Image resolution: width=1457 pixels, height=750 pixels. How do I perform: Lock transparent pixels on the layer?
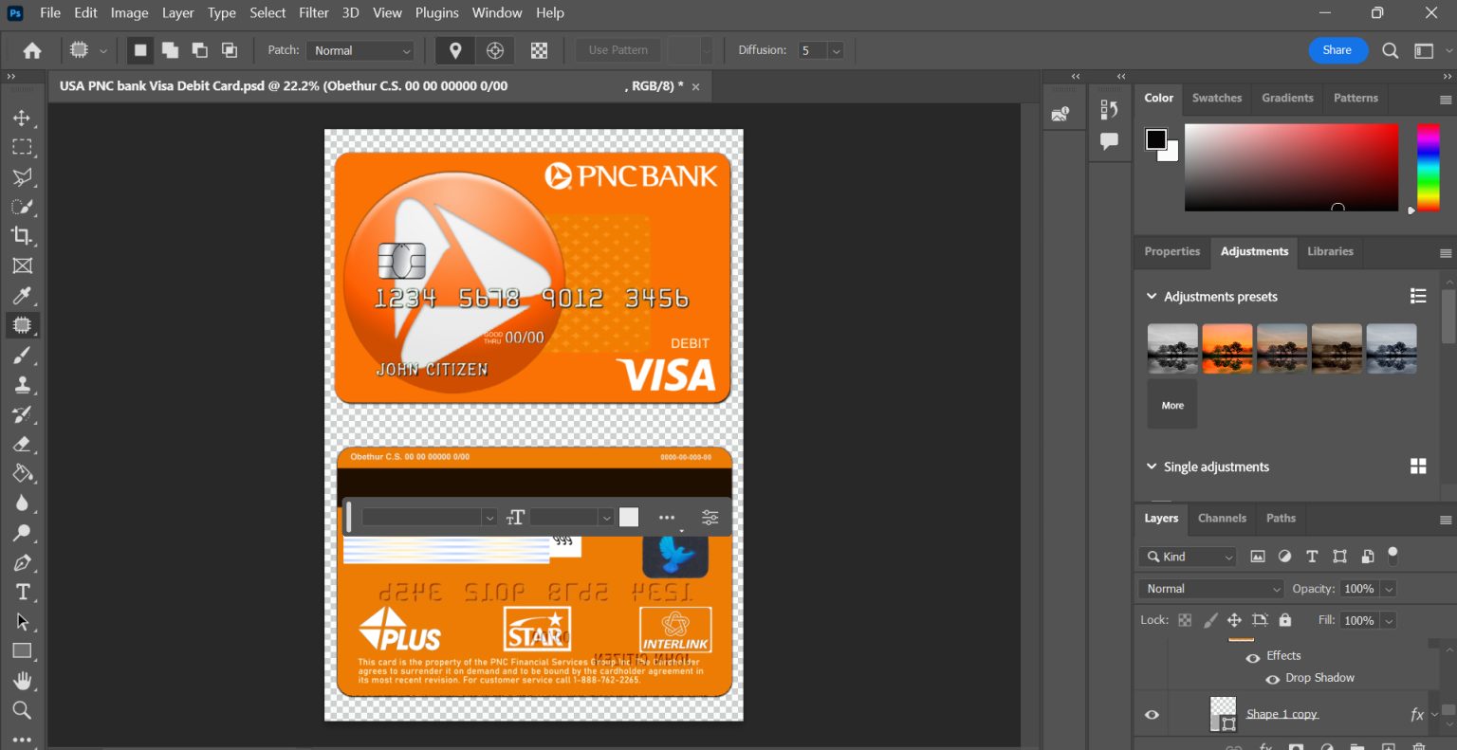click(1185, 620)
